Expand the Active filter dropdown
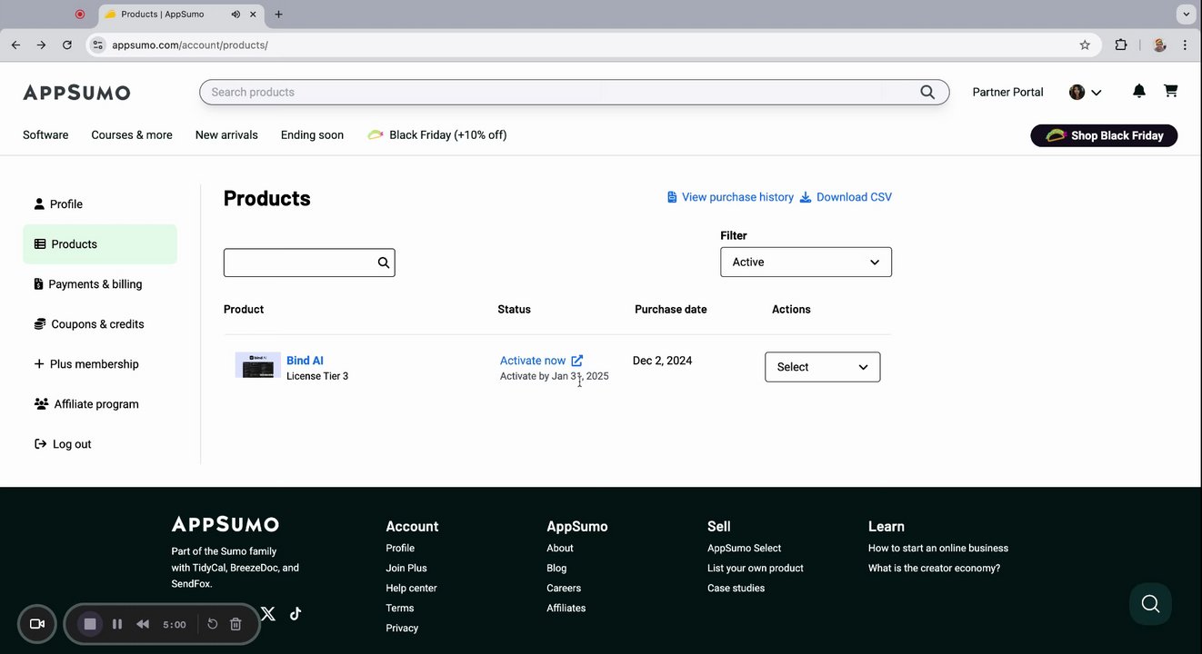 click(x=806, y=262)
